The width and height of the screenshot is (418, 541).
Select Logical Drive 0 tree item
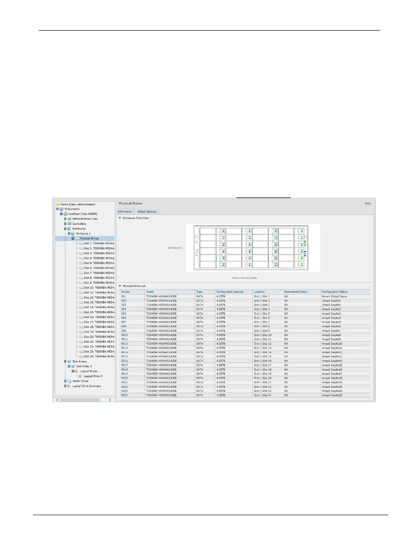pos(93,376)
